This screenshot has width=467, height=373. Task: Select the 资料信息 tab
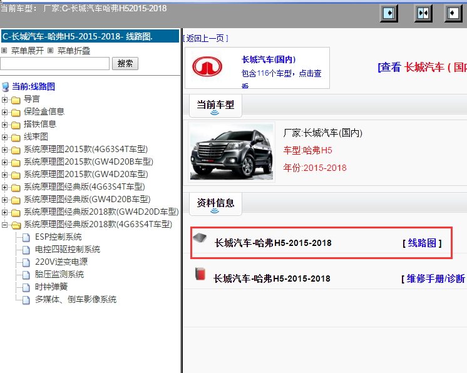point(215,203)
